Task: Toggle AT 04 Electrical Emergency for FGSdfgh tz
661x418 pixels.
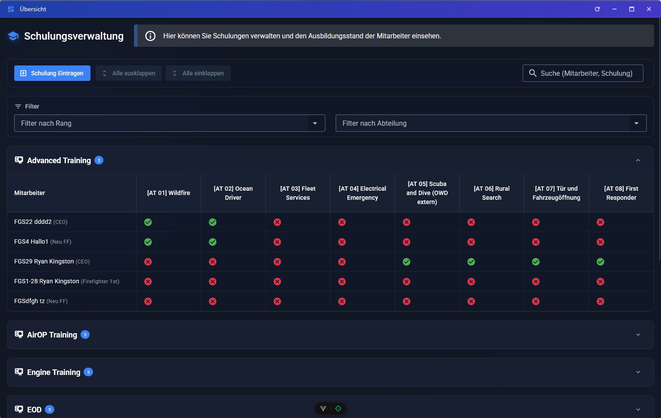Action: (342, 301)
